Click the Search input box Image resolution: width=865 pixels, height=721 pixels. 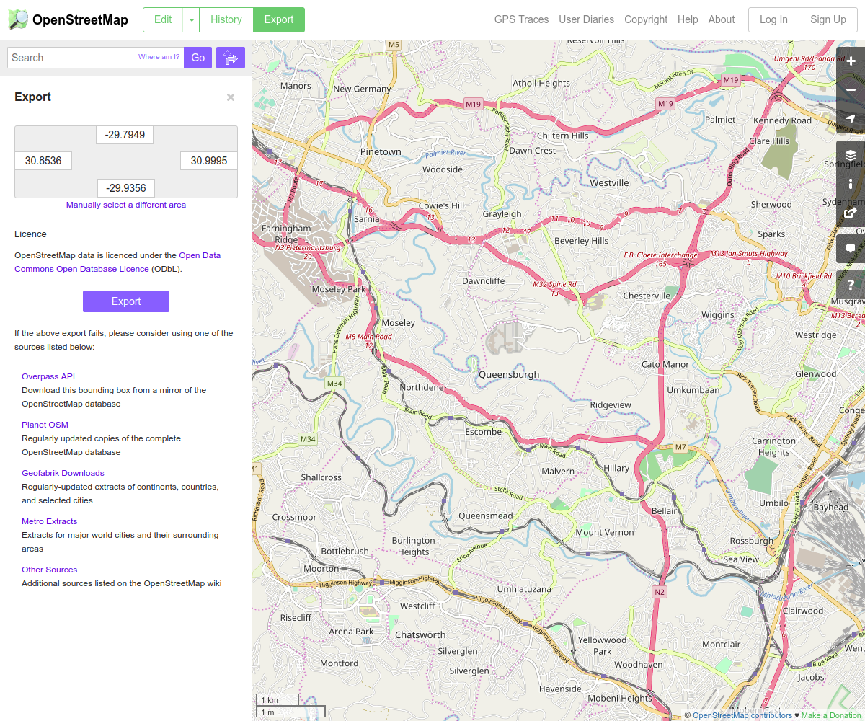pyautogui.click(x=72, y=58)
